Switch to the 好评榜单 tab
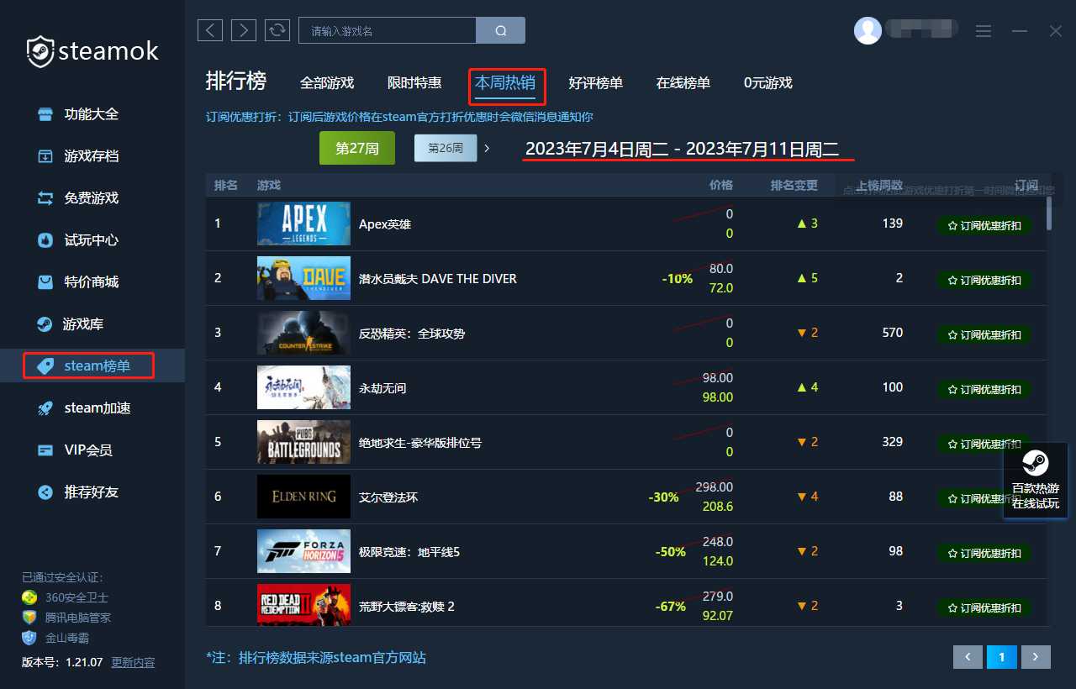This screenshot has height=689, width=1076. 596,83
